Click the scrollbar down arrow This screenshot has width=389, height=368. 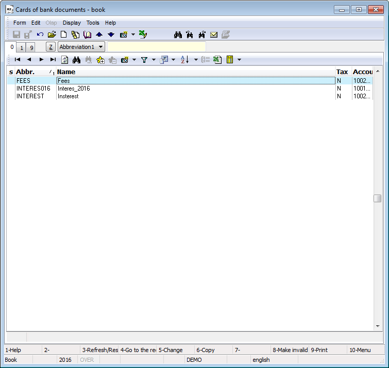tap(378, 326)
